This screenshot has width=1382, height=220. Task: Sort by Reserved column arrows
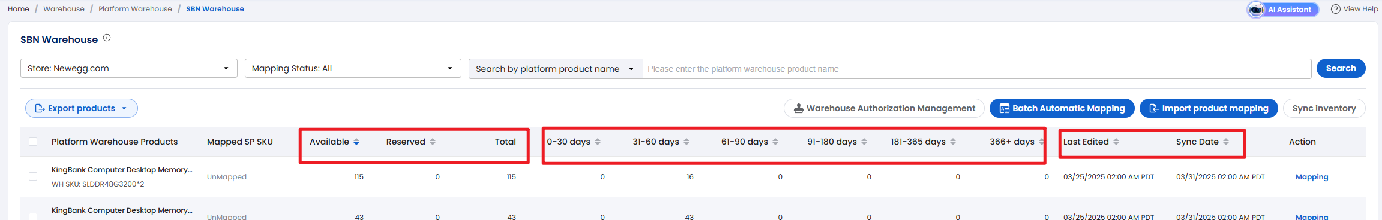[x=433, y=142]
